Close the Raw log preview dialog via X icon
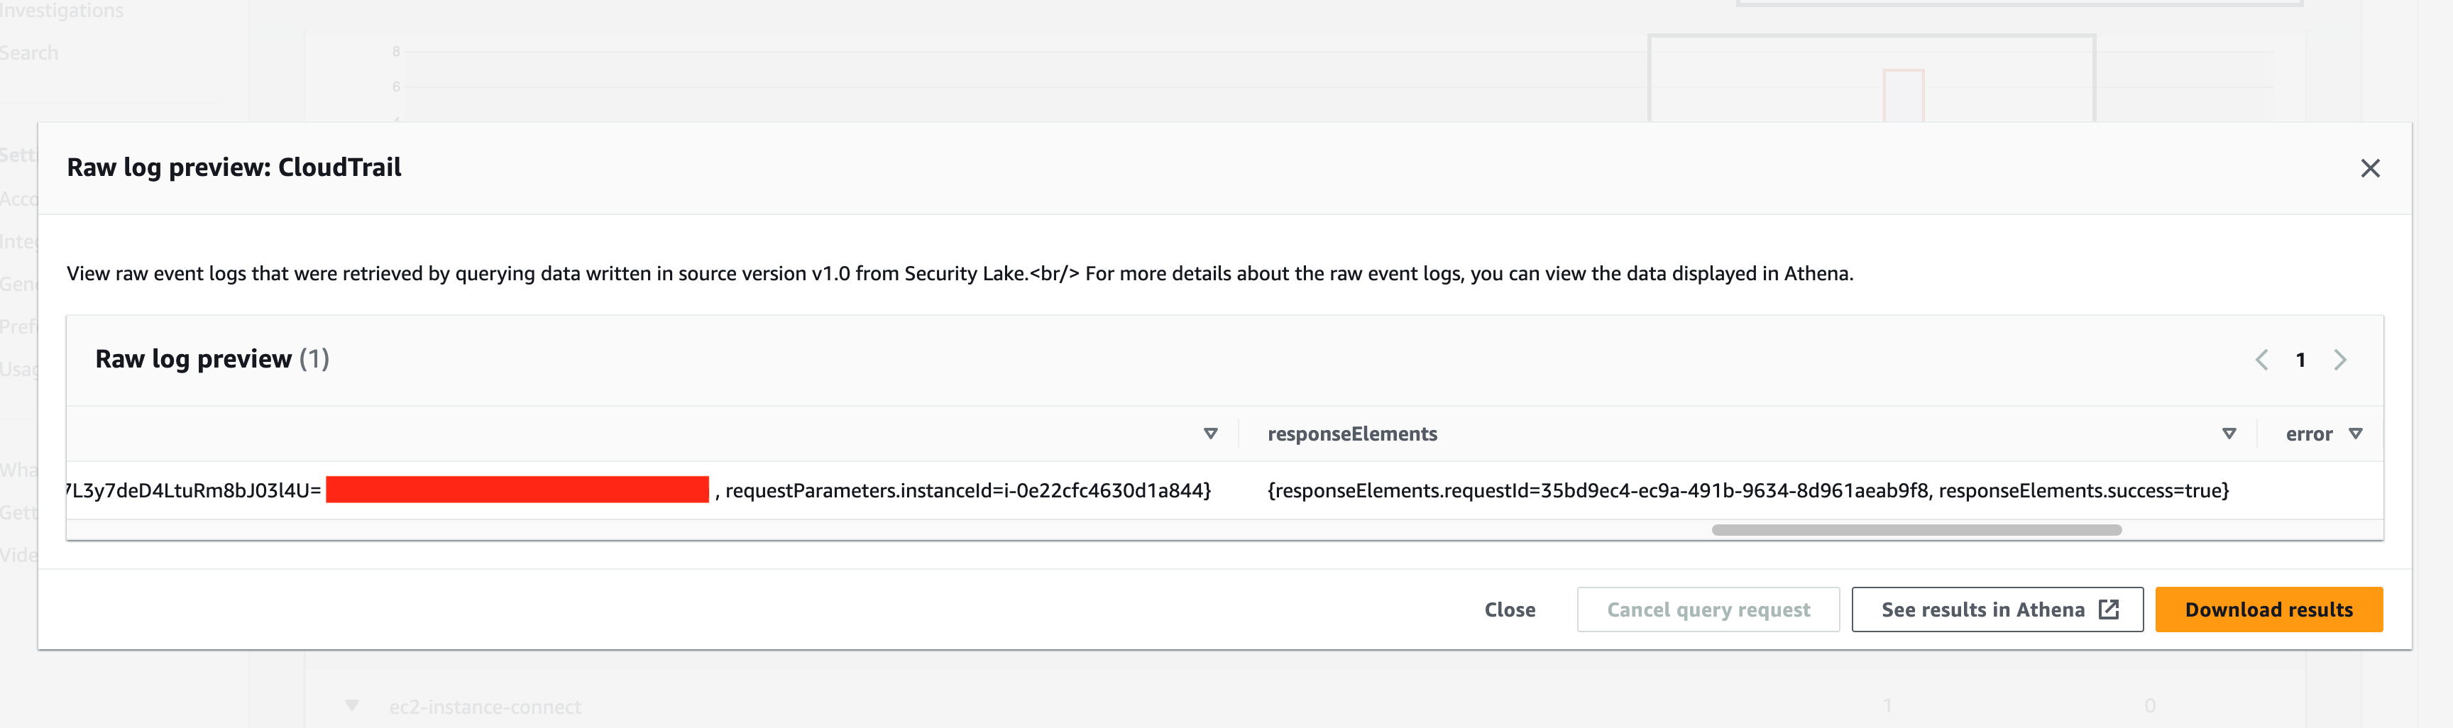 tap(2371, 167)
